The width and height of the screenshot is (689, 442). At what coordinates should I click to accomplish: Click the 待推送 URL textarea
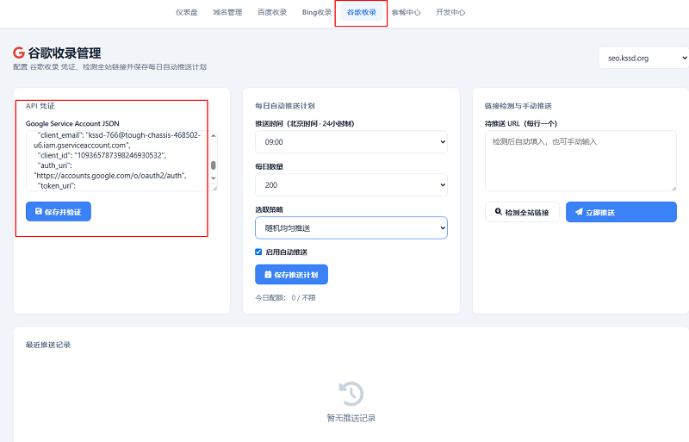tap(580, 160)
